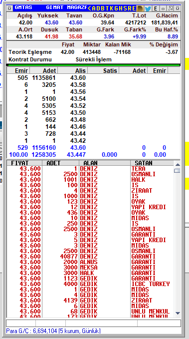Screen dimensions: 189x339
Task: Click the blue weighted average 43.447
Action: [76, 155]
